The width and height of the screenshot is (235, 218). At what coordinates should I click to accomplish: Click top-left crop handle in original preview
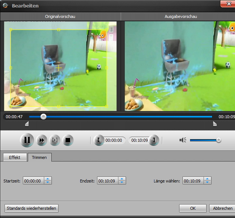pos(11,30)
